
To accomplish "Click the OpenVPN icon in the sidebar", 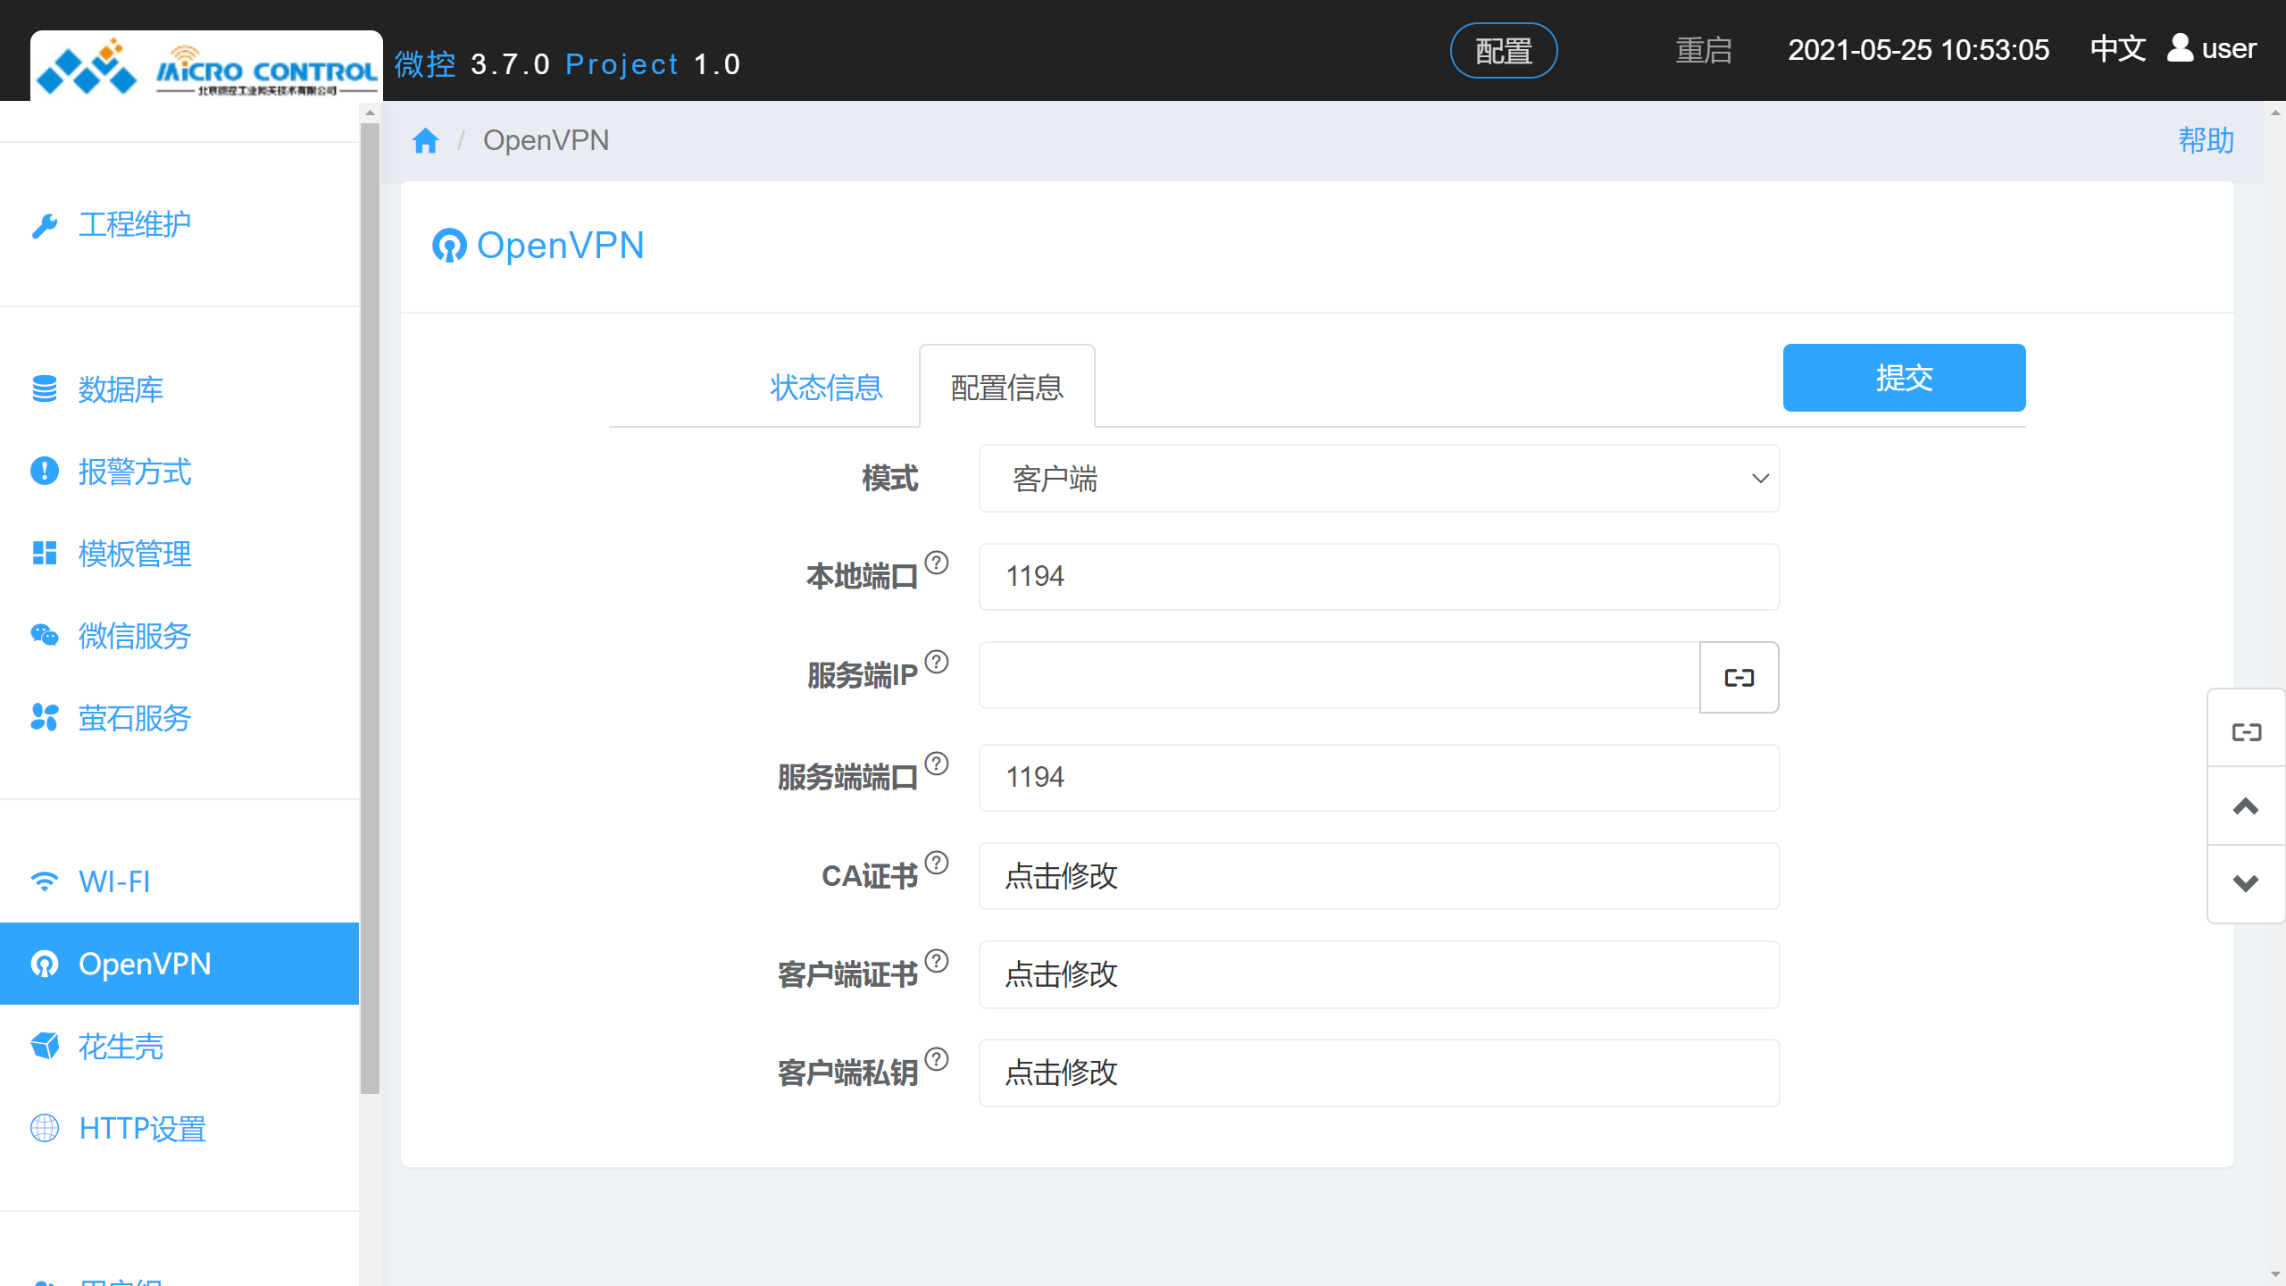I will (x=45, y=964).
